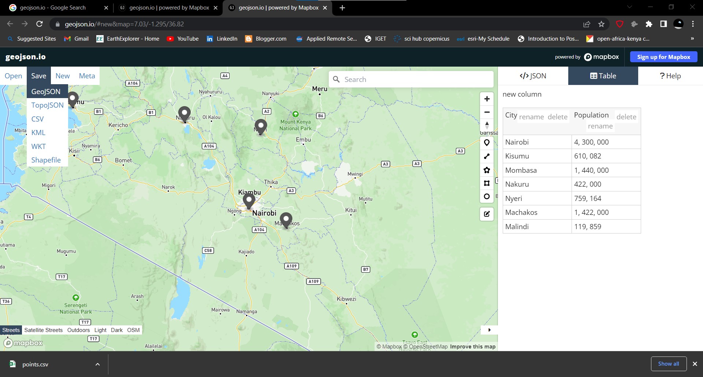Reset map bearing with compass icon
Viewport: 703px width, 377px height.
click(487, 125)
